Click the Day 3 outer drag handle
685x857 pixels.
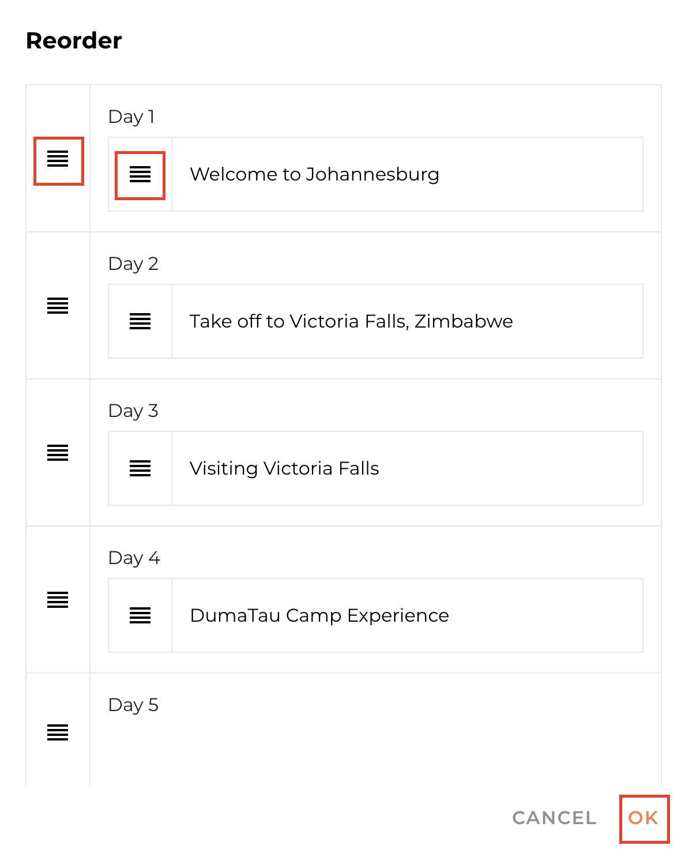click(x=58, y=453)
